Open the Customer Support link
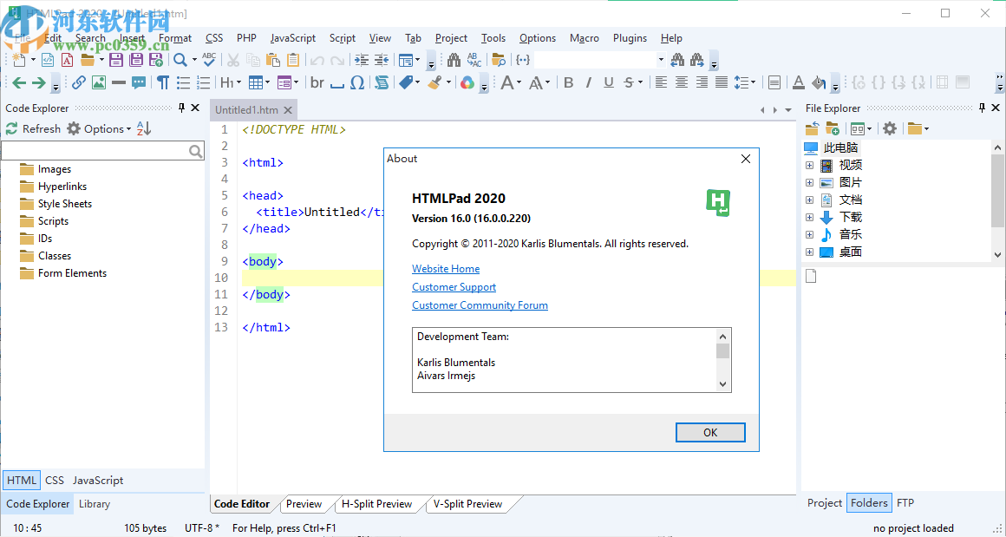 [454, 287]
